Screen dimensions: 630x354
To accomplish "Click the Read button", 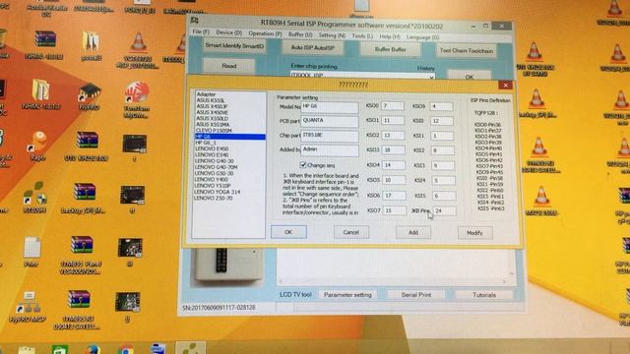I will [229, 66].
